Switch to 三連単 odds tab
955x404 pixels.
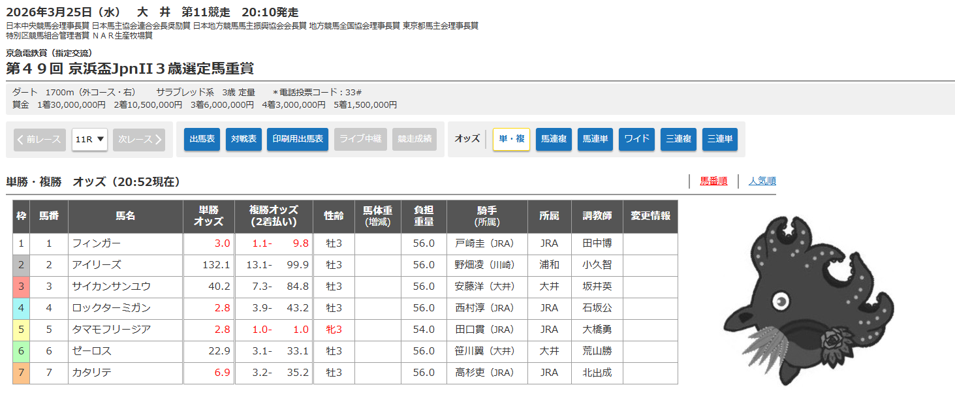coord(720,139)
